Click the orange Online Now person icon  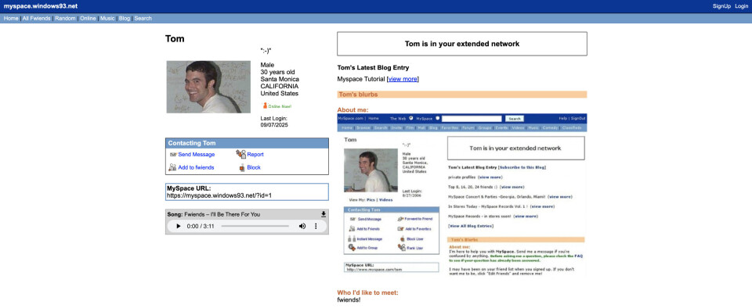pos(265,106)
